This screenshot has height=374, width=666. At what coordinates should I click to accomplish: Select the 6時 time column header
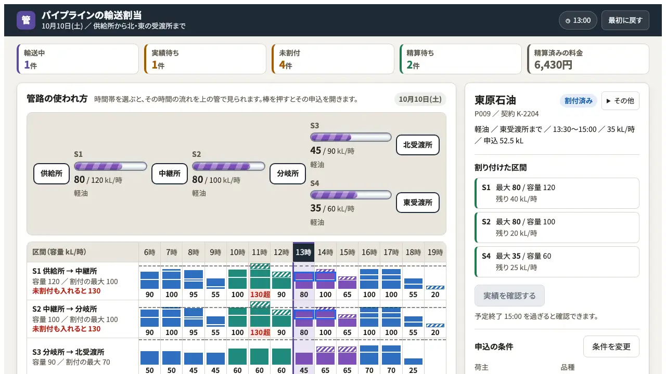pos(149,252)
